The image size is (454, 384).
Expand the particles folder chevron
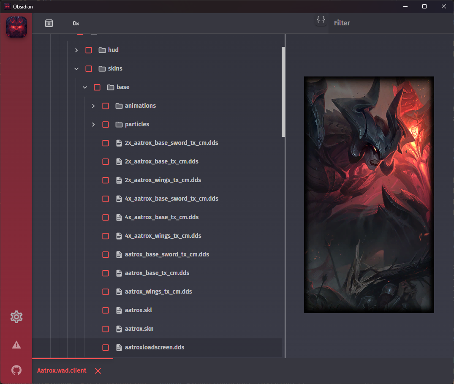tap(93, 125)
